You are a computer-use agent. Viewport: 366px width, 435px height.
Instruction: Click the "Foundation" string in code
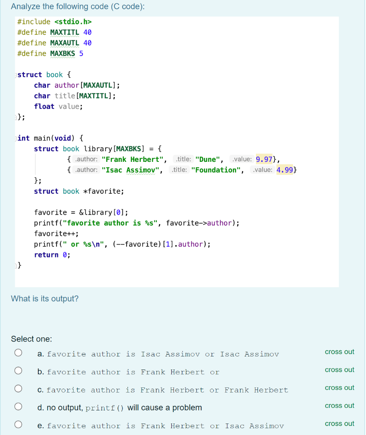216,170
